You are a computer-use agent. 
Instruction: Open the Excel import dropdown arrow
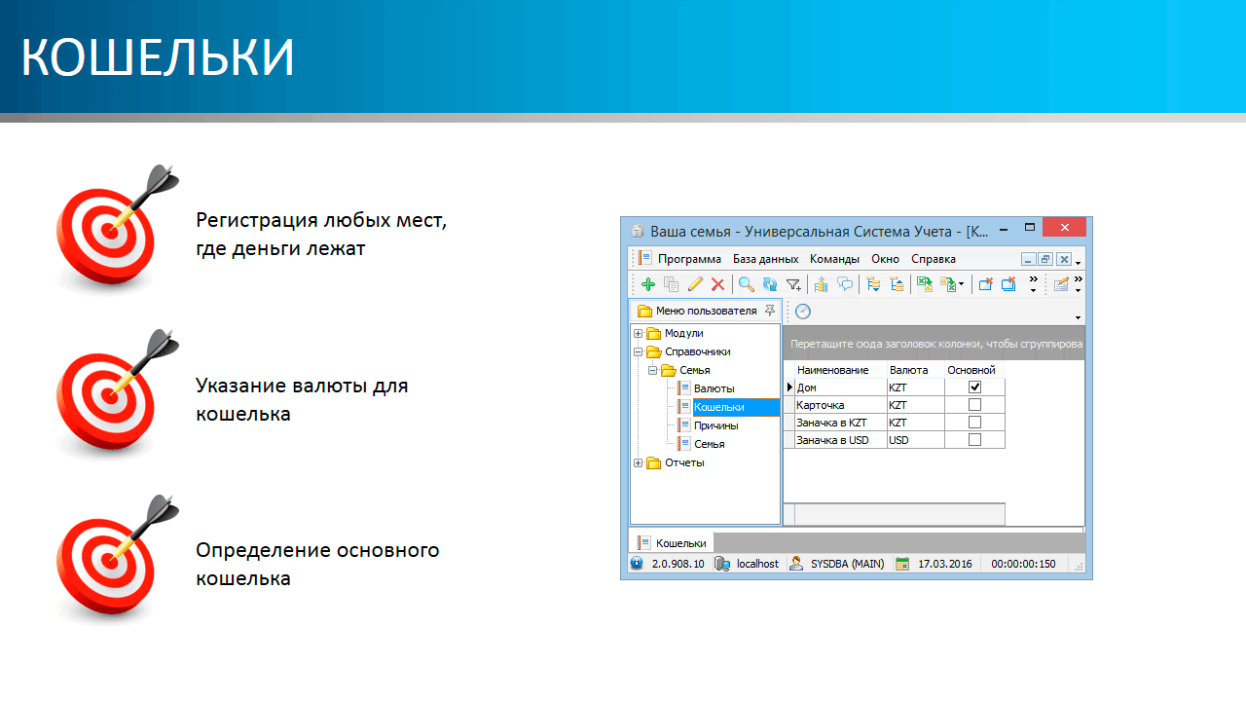(962, 284)
